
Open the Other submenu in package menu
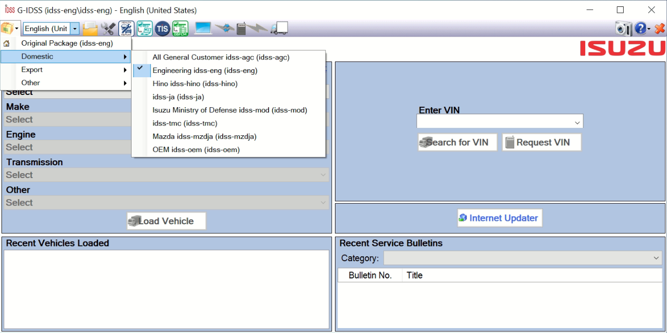pos(66,83)
